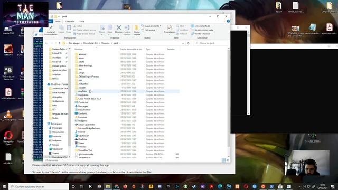Click the Back navigation arrow
This screenshot has height=190, width=338.
(46, 43)
